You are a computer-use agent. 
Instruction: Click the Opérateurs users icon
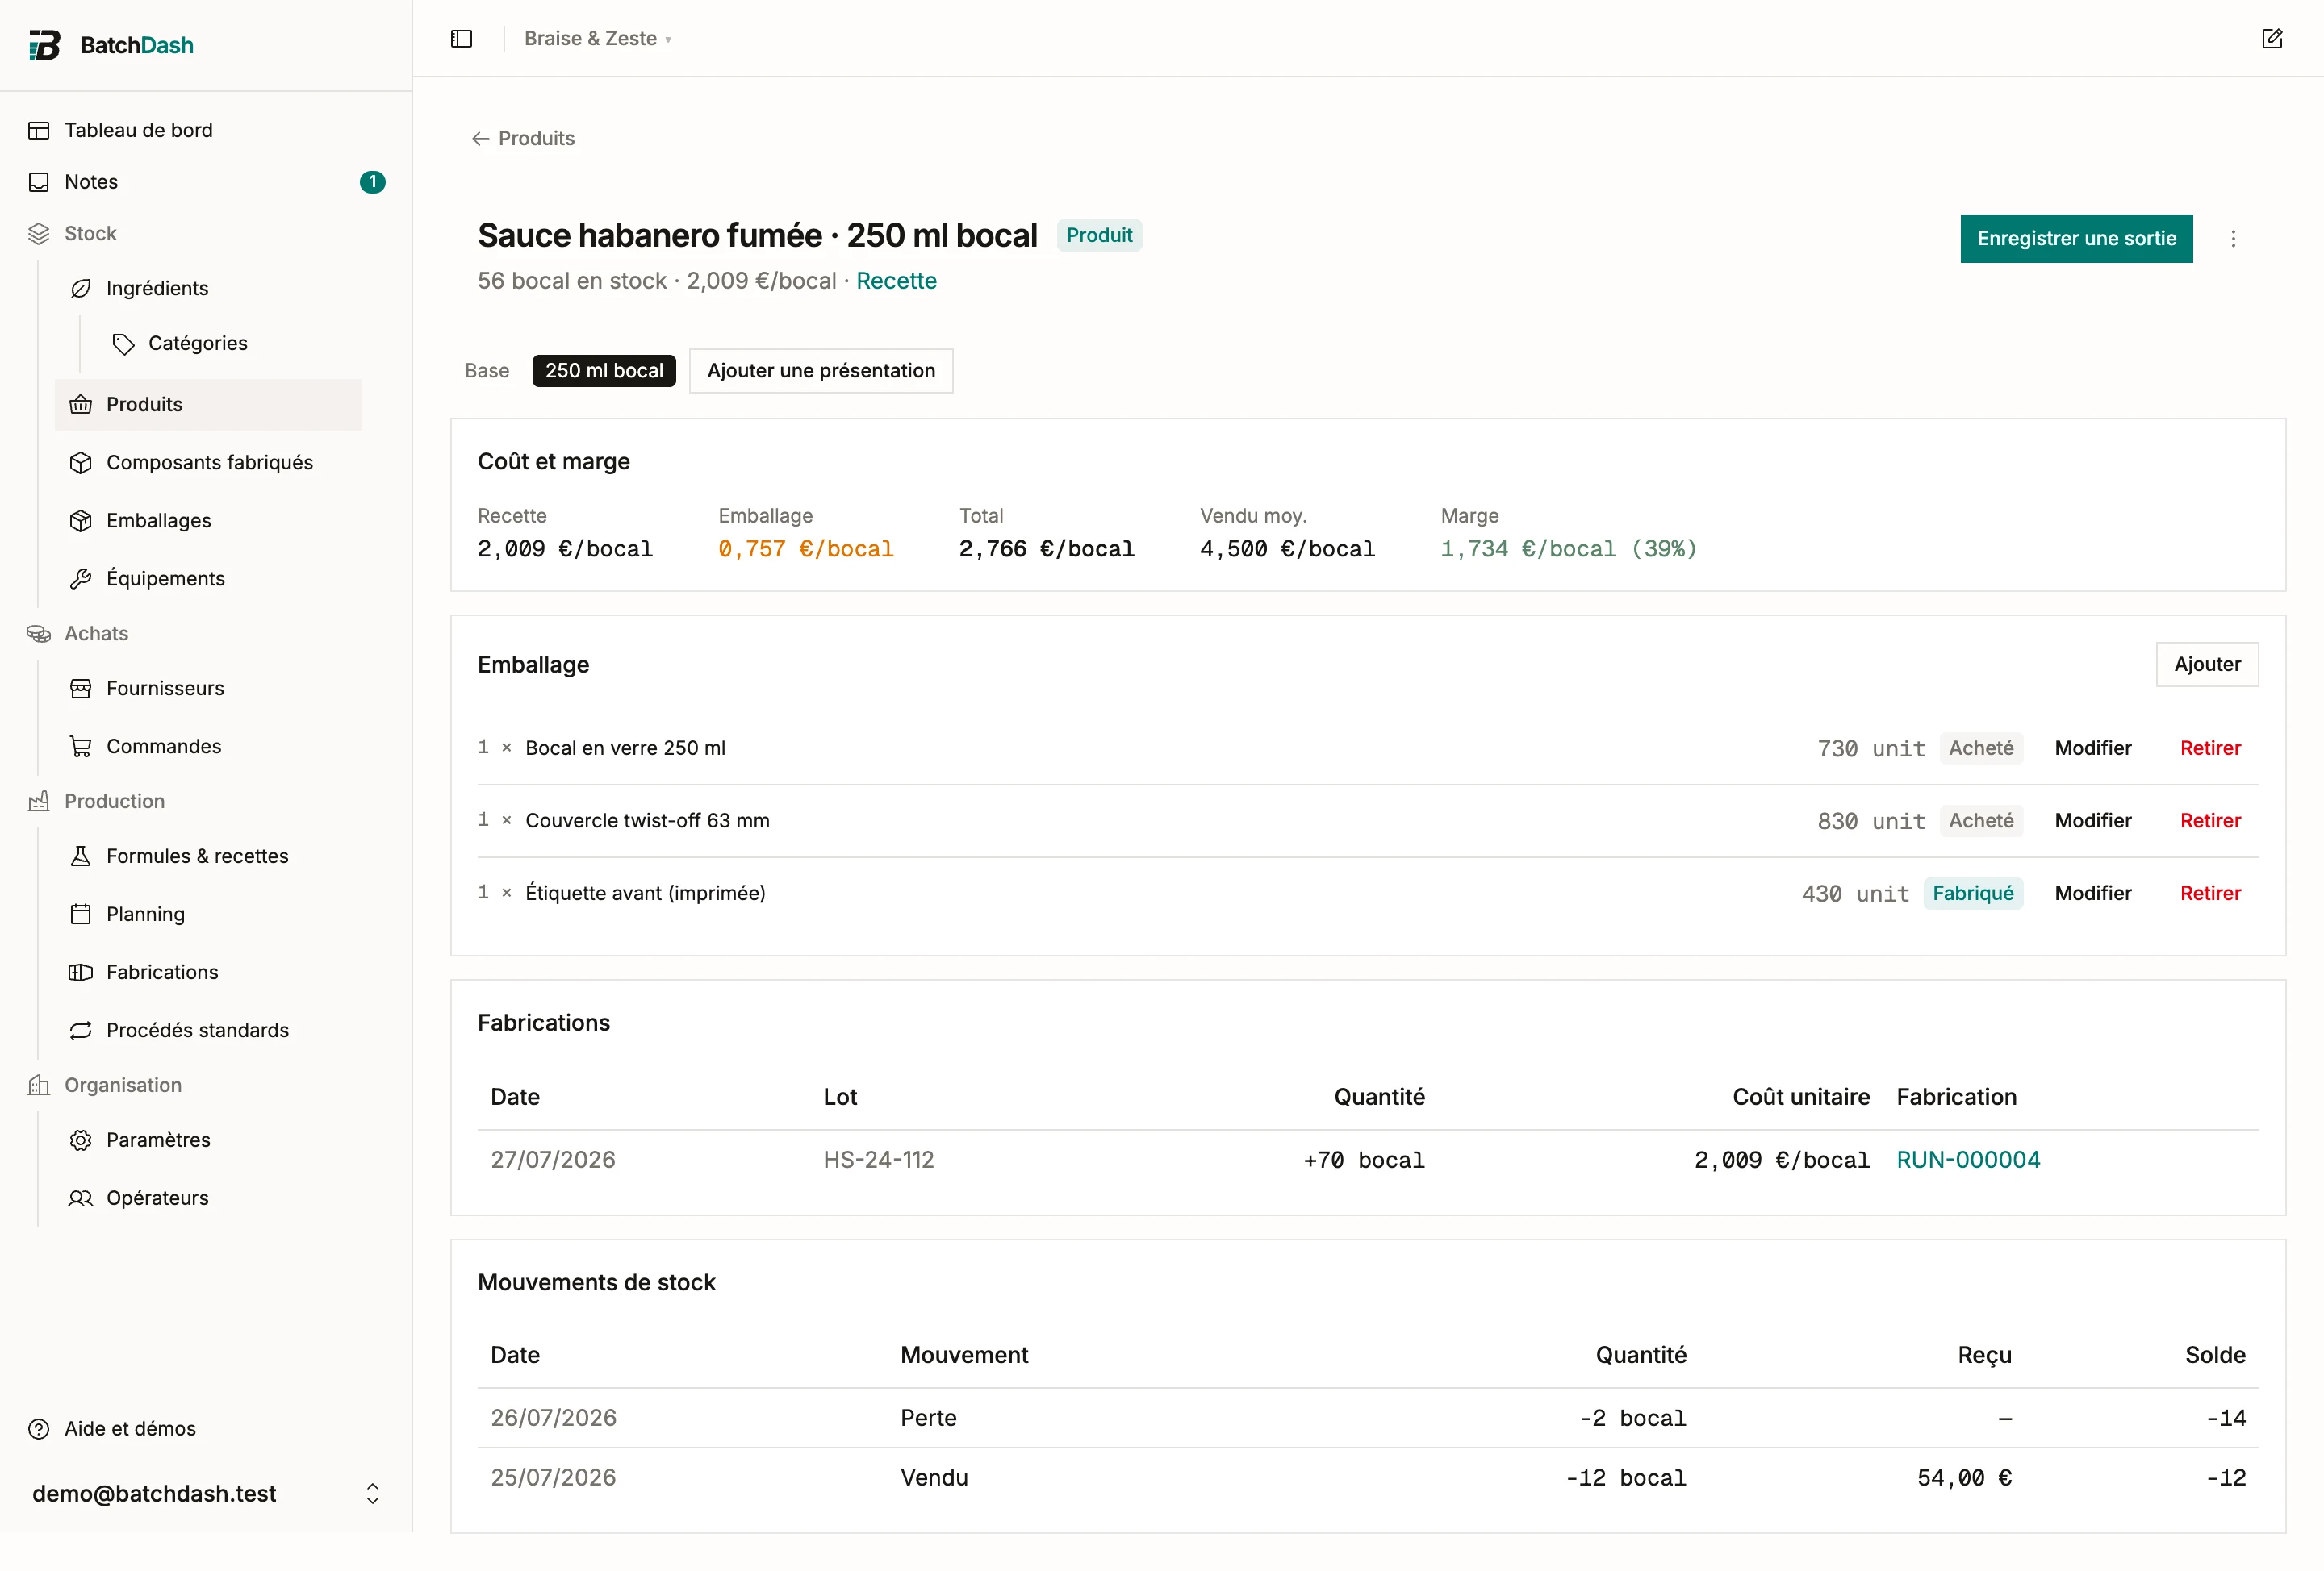pos(81,1198)
